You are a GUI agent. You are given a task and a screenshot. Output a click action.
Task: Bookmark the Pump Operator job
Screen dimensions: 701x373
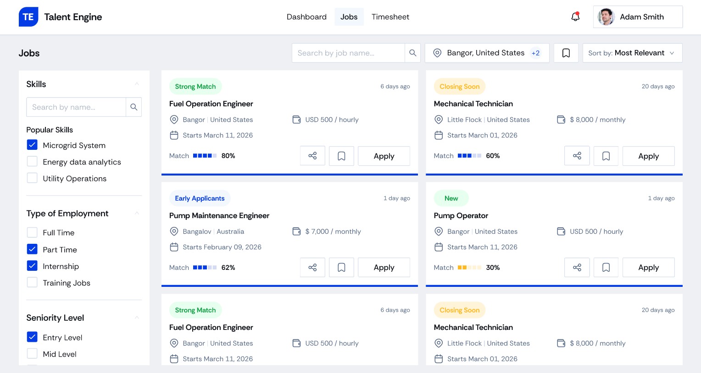pyautogui.click(x=606, y=268)
